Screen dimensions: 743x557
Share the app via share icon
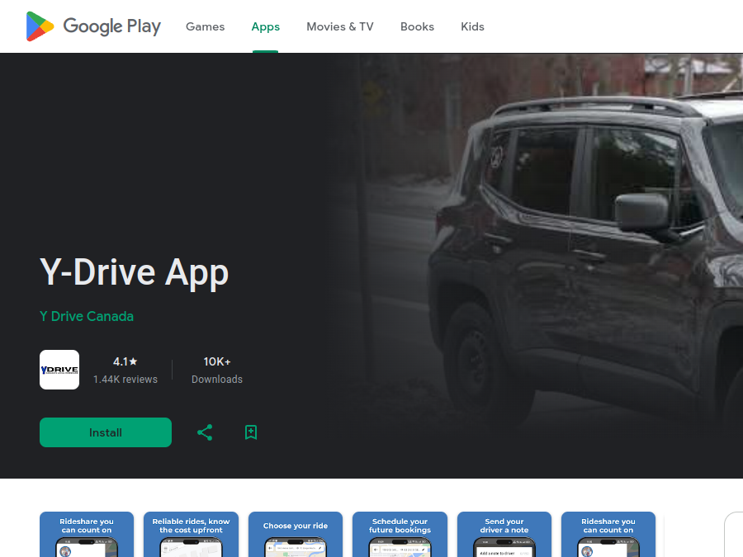pos(205,432)
